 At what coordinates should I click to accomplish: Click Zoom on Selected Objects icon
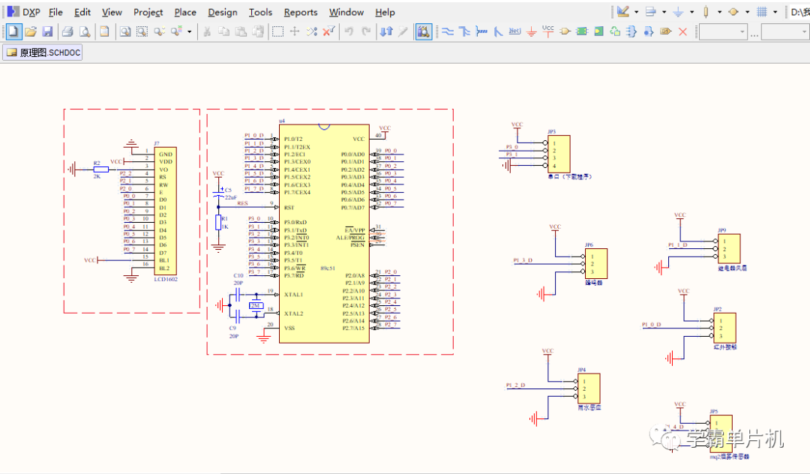(x=159, y=31)
